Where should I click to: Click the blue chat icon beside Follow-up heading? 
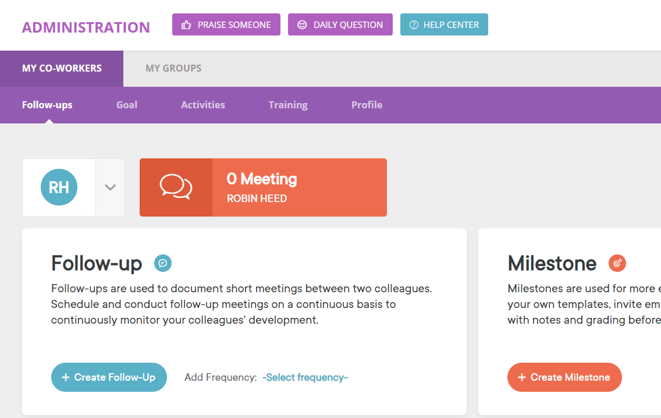coord(163,263)
